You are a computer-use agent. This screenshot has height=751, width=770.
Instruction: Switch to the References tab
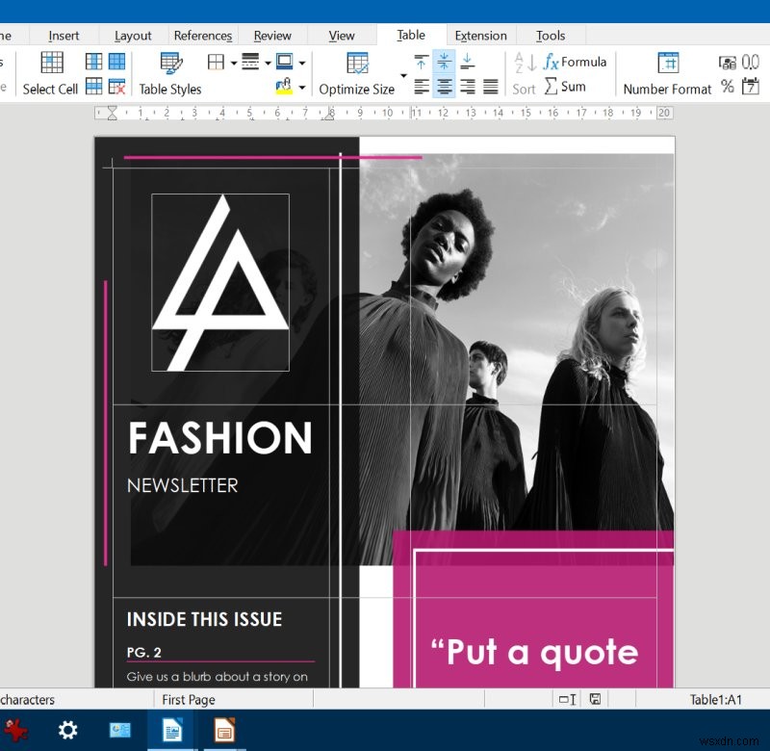pos(202,36)
